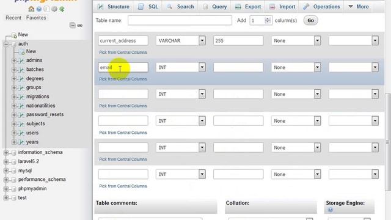Click the subjects table icon
Screen dimensions: 391x220
pyautogui.click(x=22, y=124)
